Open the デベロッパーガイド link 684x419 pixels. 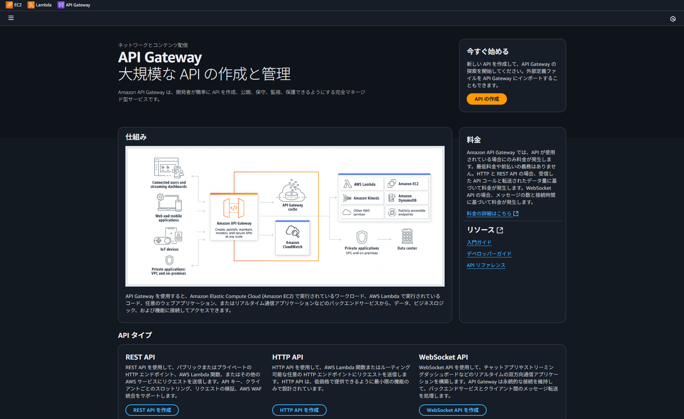coord(489,254)
